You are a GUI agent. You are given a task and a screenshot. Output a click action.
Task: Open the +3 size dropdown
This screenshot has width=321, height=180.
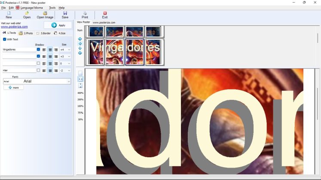[x=69, y=57]
